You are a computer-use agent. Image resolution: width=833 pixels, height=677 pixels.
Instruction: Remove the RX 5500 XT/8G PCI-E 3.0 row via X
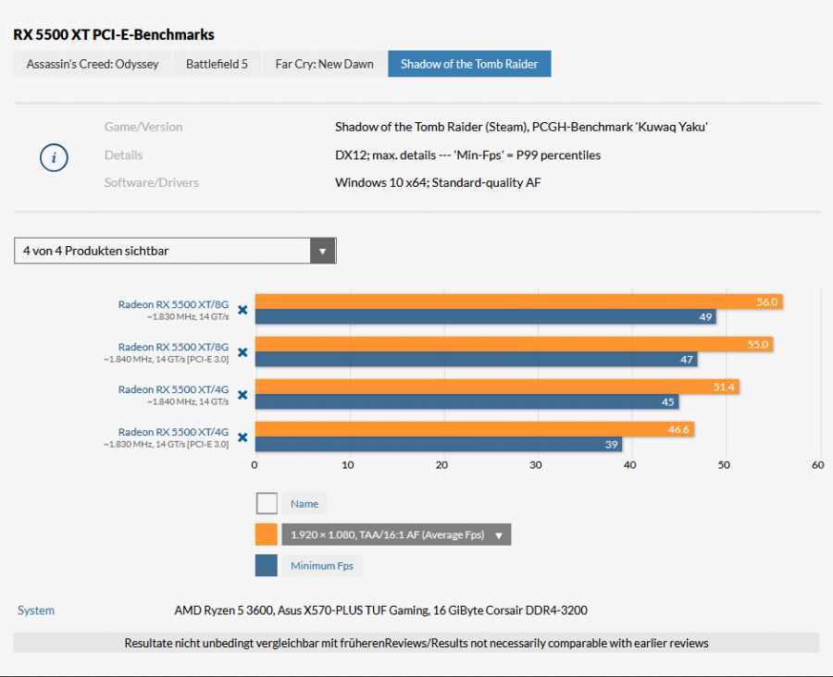tap(242, 352)
